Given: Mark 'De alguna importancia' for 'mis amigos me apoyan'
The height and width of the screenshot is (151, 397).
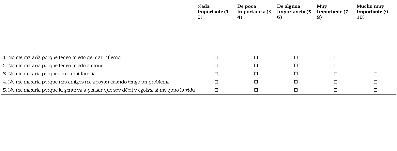Looking at the screenshot, I should [x=296, y=82].
